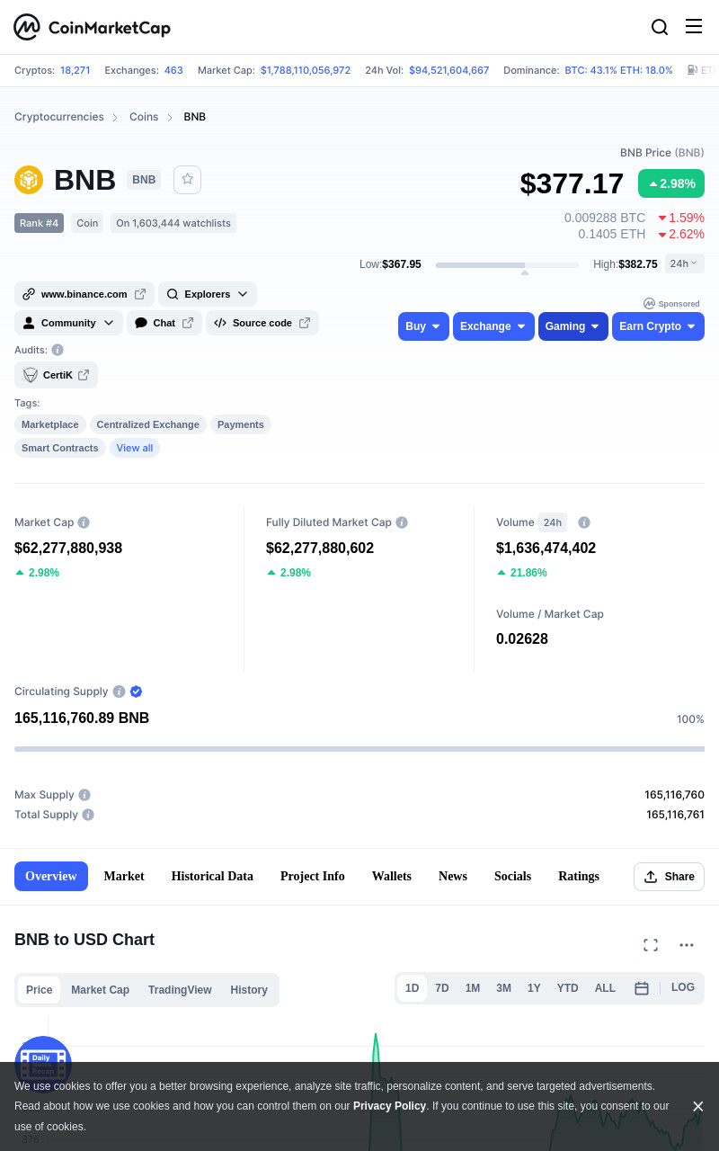Viewport: 719px width, 1151px height.
Task: Open the Buy dropdown
Action: tap(423, 326)
